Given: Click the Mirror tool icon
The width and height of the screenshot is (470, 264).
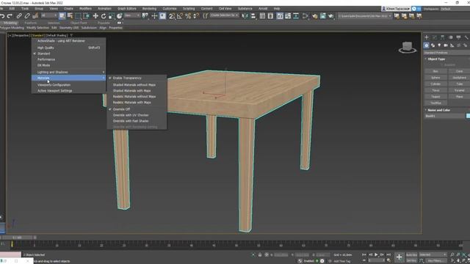Looking at the screenshot, I should tap(245, 16).
